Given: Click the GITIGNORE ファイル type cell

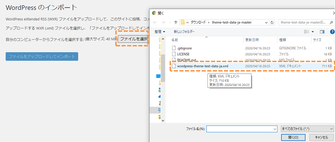Looking at the screenshot, I should [293, 48].
